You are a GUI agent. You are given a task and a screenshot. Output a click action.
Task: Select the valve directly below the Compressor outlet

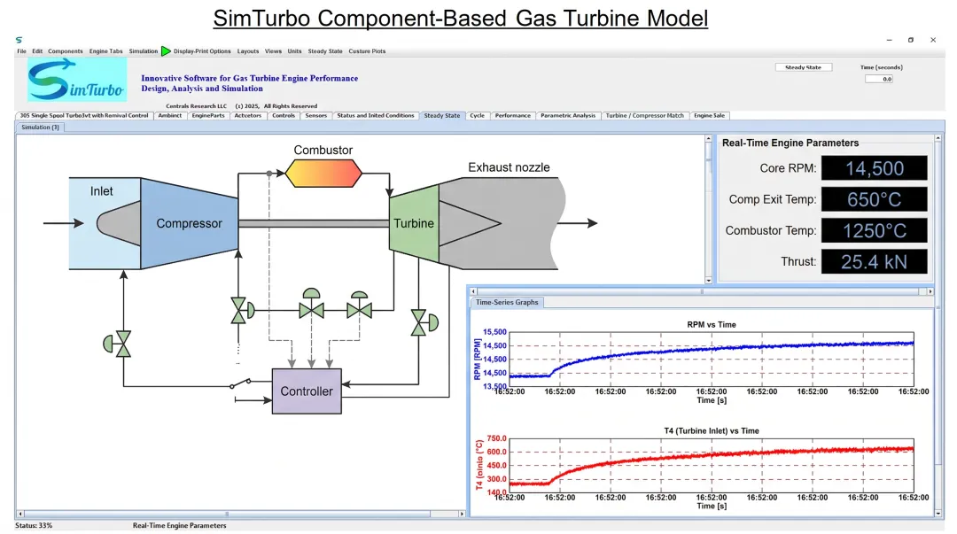[242, 311]
